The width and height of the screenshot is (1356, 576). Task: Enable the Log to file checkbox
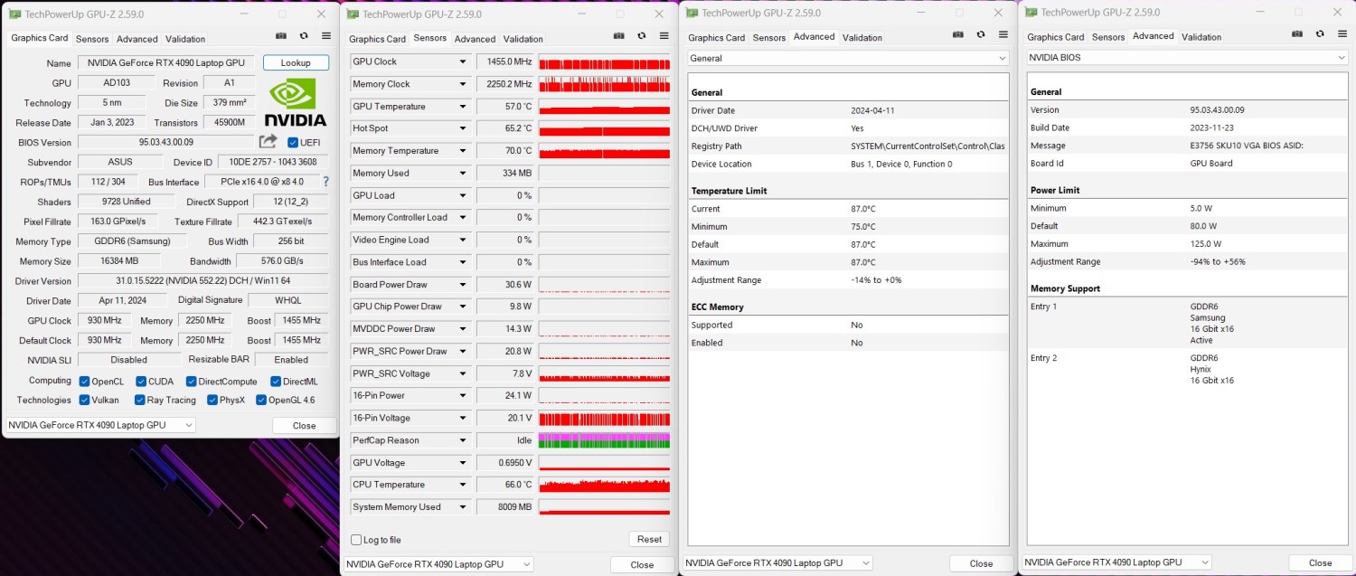pyautogui.click(x=356, y=540)
